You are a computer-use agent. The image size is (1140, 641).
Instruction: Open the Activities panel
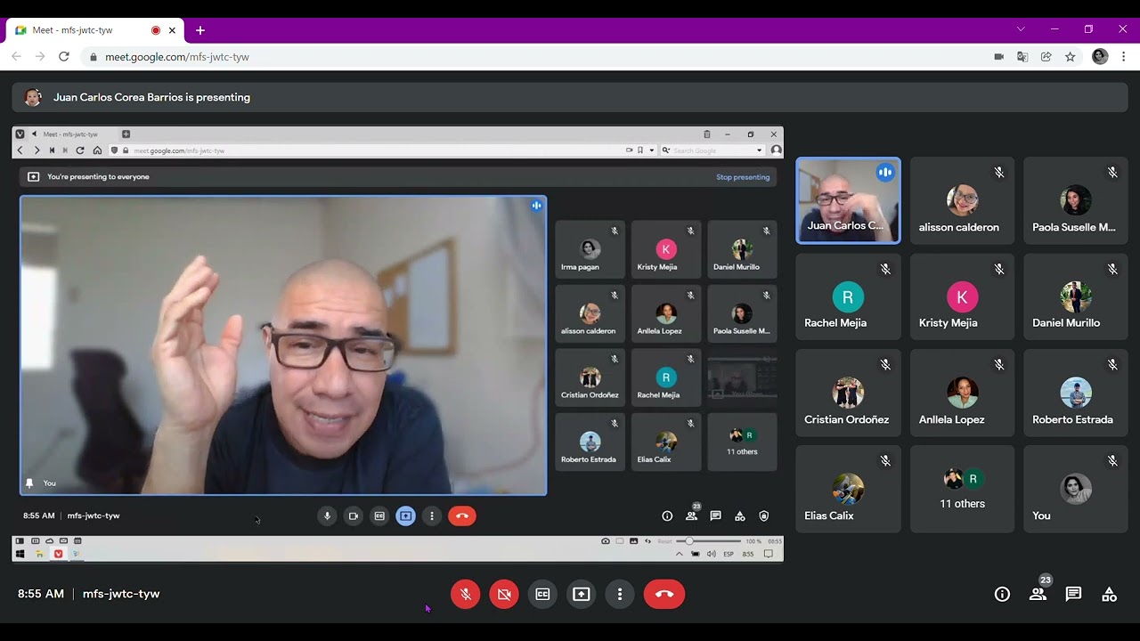click(1109, 594)
